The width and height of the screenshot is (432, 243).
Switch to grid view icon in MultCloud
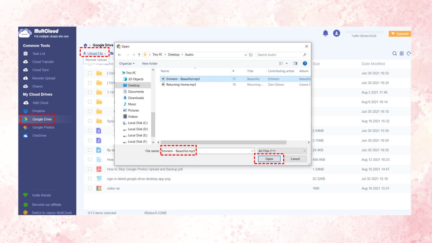(x=402, y=54)
